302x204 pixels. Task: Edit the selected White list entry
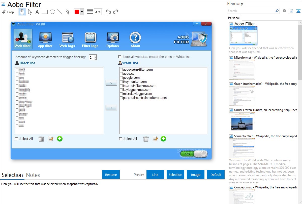pos(155,139)
